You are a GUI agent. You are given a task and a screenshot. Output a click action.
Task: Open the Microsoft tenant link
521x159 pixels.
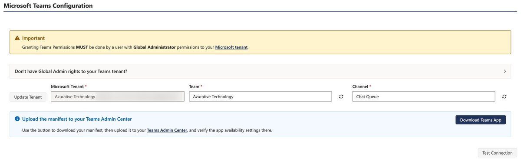pyautogui.click(x=231, y=47)
